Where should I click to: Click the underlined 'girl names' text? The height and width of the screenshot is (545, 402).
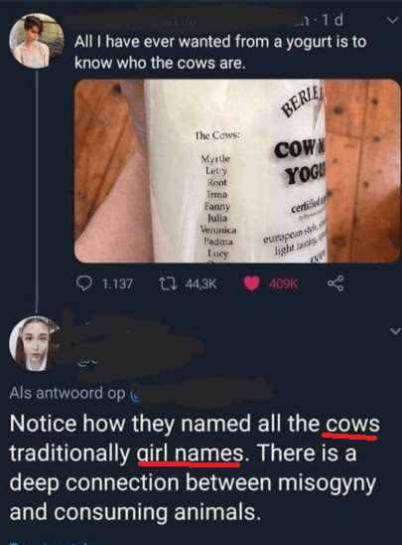(x=190, y=454)
